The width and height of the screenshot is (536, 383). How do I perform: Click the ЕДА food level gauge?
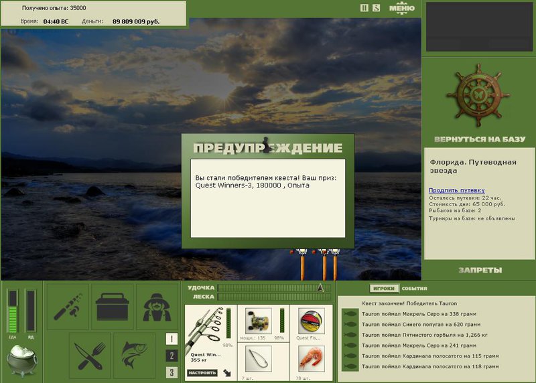(x=12, y=311)
